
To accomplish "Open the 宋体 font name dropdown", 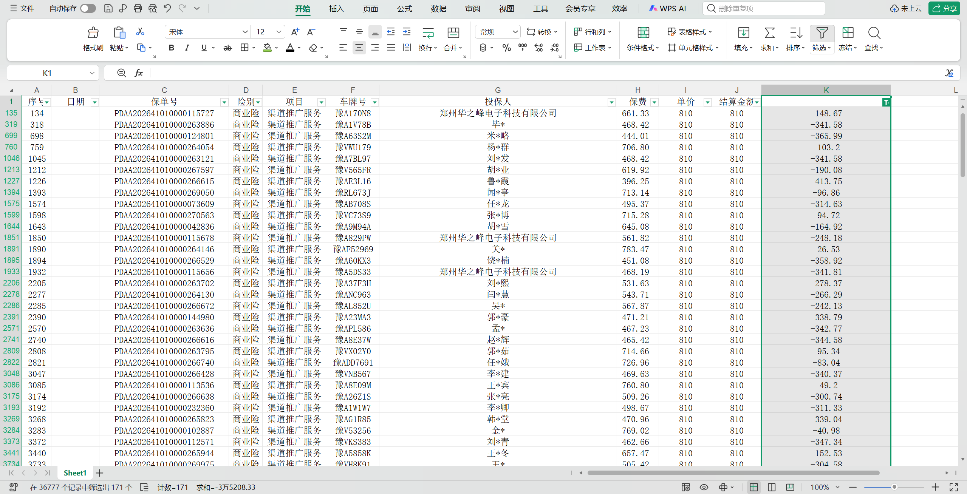I will [207, 32].
